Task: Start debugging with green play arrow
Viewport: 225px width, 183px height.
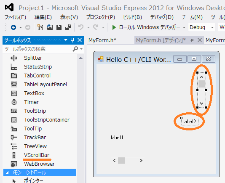Action: tap(114, 27)
